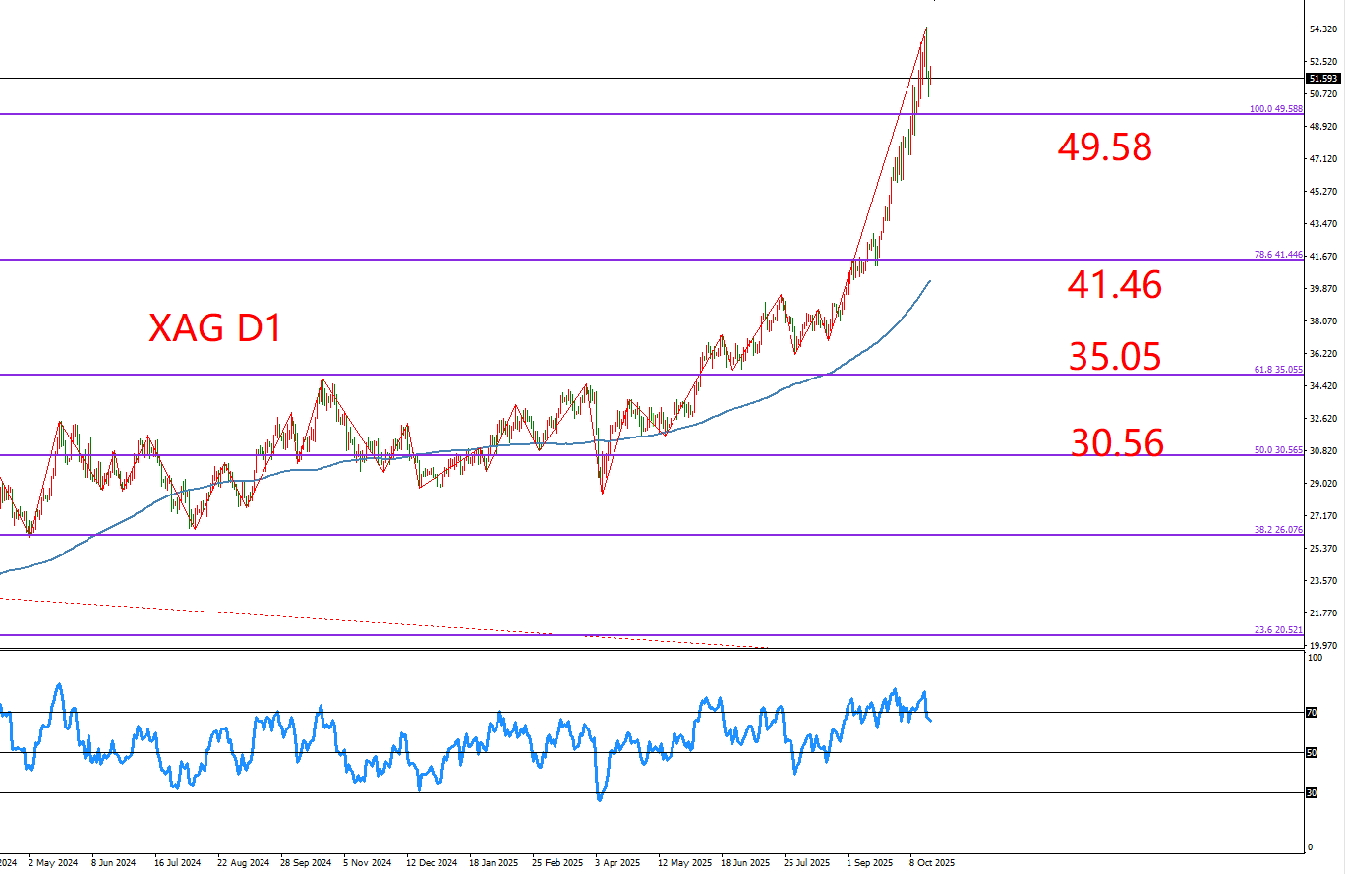The image size is (1346, 874).
Task: Click the RSI 30 level marker
Action: [x=1311, y=792]
